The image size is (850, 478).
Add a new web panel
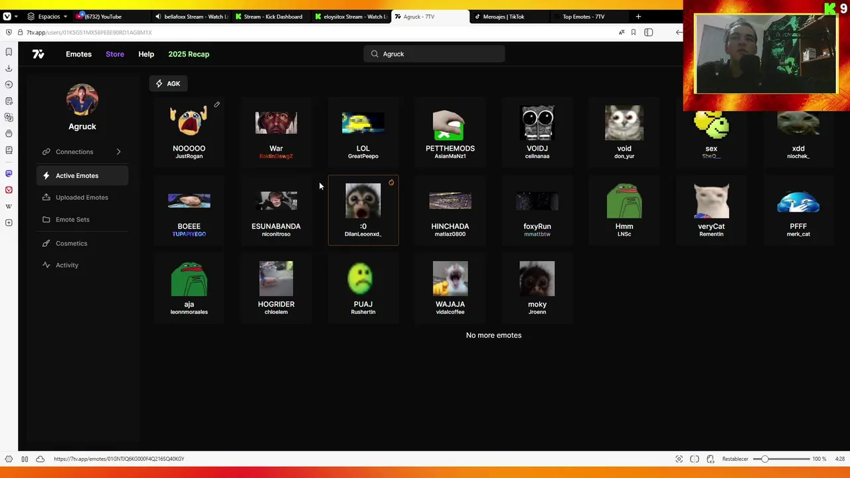point(9,222)
